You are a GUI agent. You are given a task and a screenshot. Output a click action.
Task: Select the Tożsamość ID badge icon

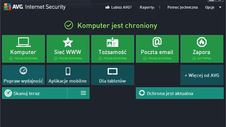[112, 42]
